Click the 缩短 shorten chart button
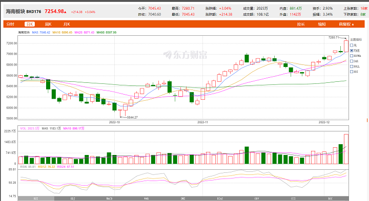Image resolution: width=369 pixels, height=201 pixels. point(322,24)
